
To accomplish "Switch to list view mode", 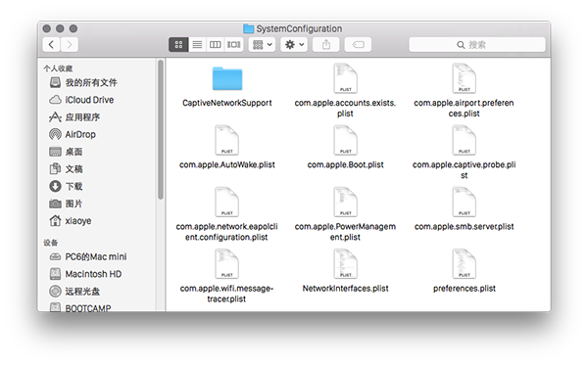I will point(197,45).
